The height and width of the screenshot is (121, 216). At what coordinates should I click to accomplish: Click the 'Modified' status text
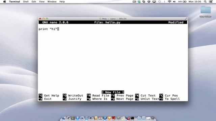pyautogui.click(x=176, y=23)
